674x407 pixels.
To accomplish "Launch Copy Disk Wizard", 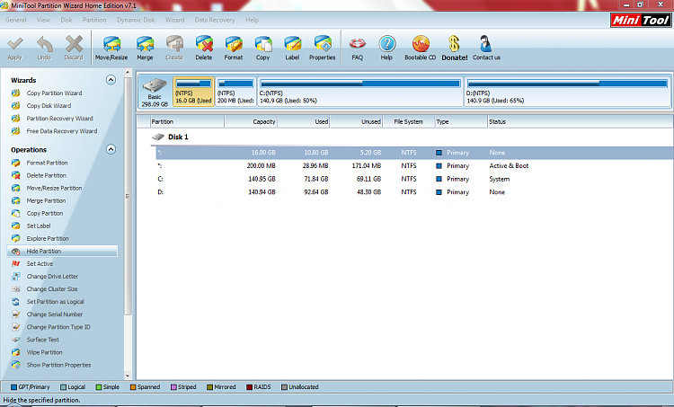I will point(49,106).
